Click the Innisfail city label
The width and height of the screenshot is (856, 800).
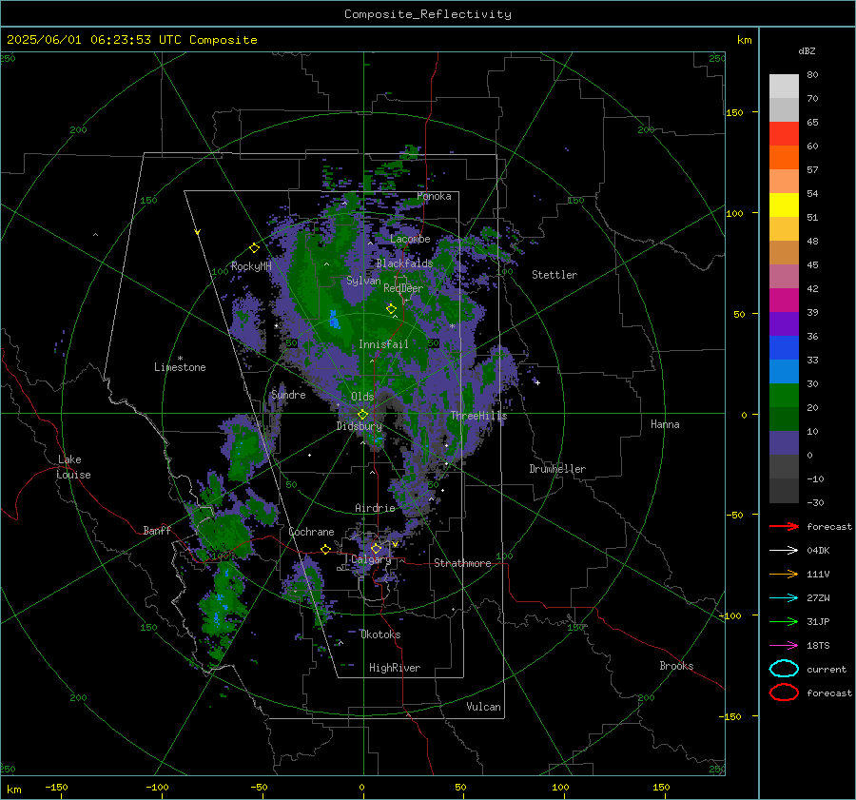coord(383,344)
